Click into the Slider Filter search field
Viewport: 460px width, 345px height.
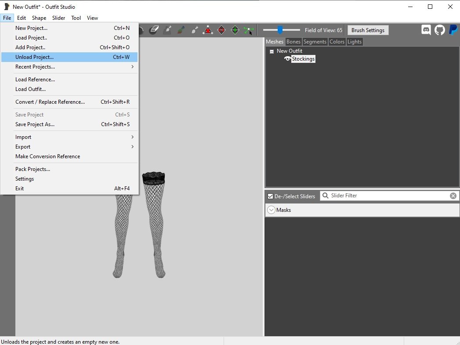(387, 196)
